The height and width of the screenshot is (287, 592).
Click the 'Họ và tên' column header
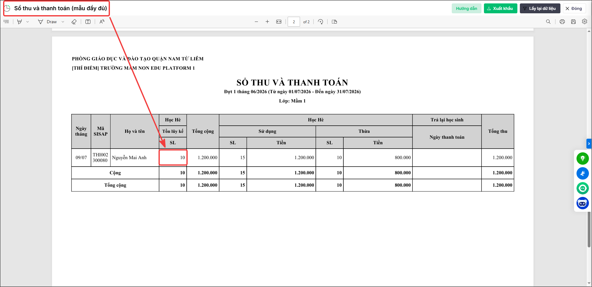pos(135,131)
